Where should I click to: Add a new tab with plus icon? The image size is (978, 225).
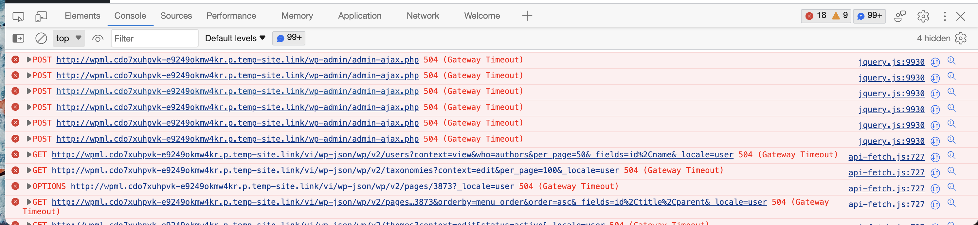[x=527, y=16]
